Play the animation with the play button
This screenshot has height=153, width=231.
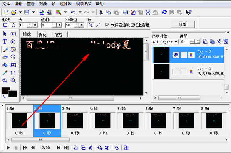click(x=8, y=148)
